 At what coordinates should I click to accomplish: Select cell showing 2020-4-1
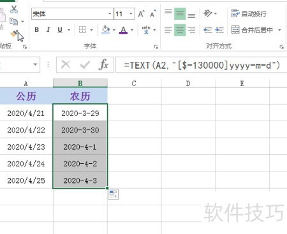[80, 147]
